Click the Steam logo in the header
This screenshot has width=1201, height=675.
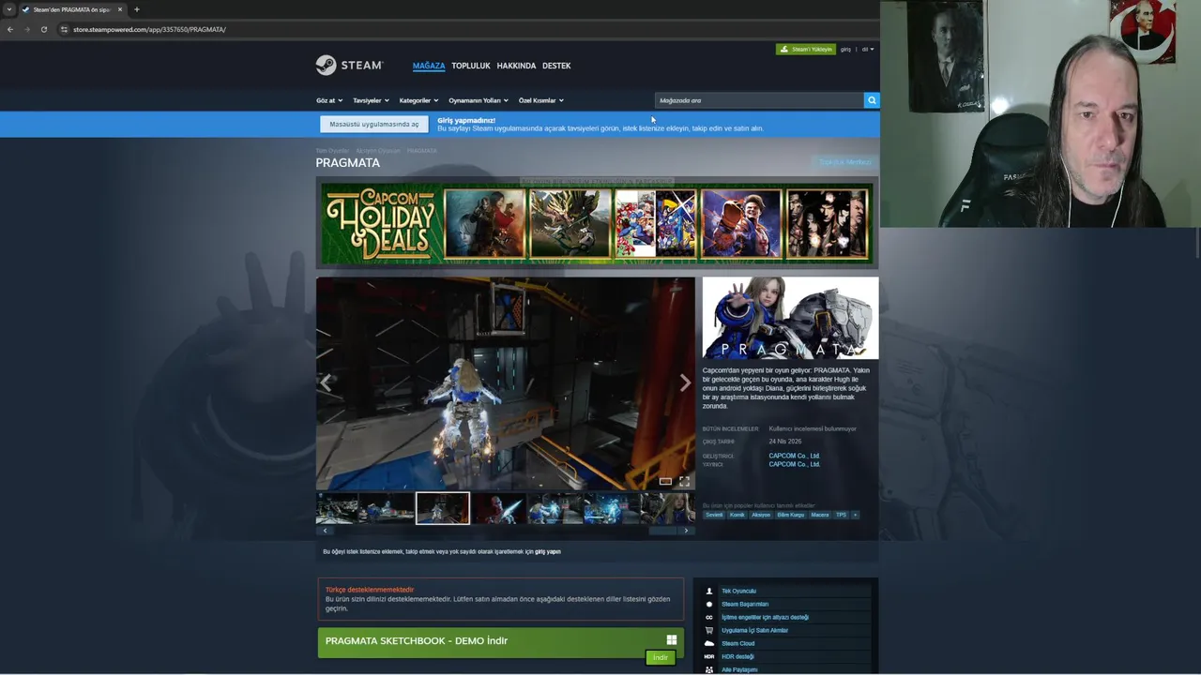[x=349, y=66]
